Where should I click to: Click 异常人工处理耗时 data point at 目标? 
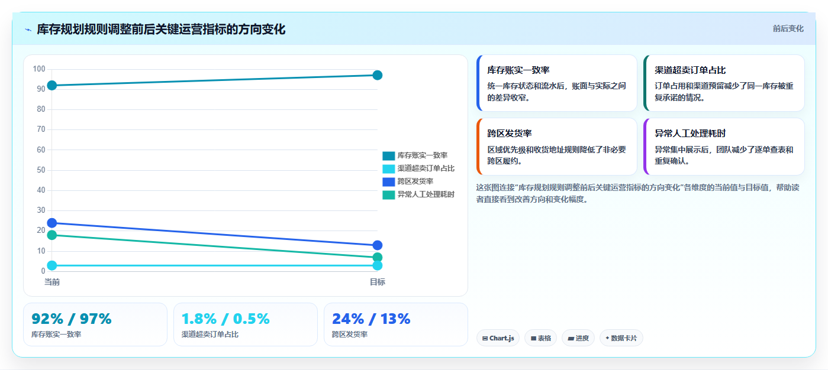pyautogui.click(x=378, y=258)
